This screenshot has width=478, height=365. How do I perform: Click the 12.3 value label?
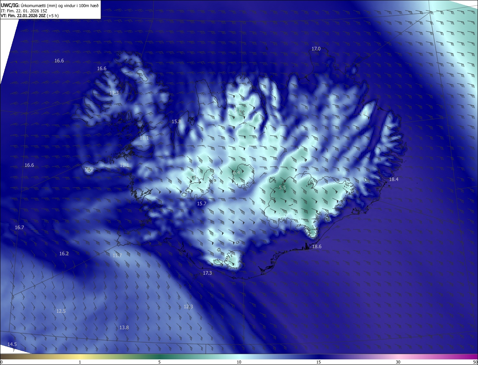click(x=188, y=306)
